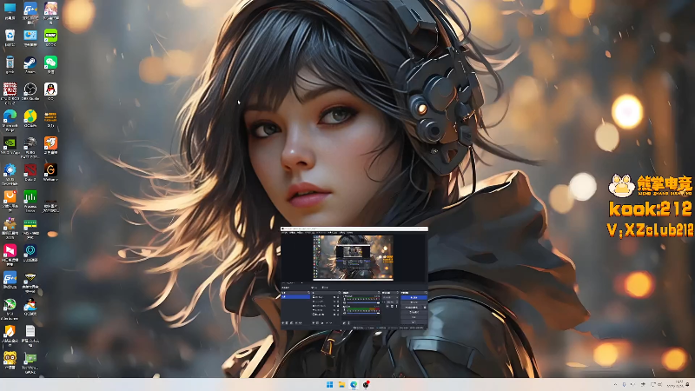Open the Windows Start menu

pos(330,385)
